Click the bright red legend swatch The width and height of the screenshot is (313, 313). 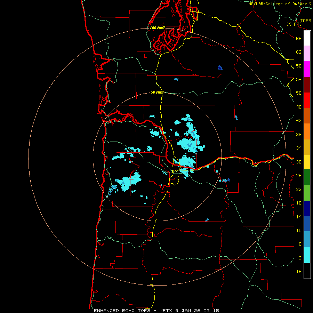click(x=307, y=100)
